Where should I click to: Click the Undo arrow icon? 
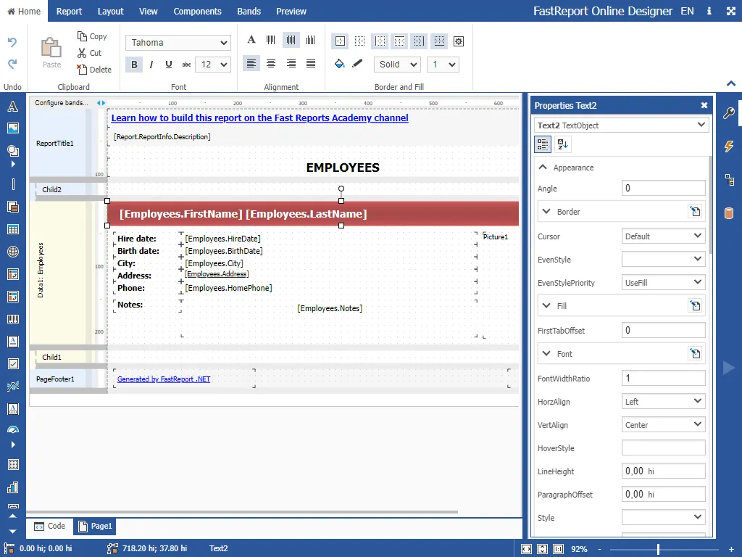pyautogui.click(x=12, y=42)
